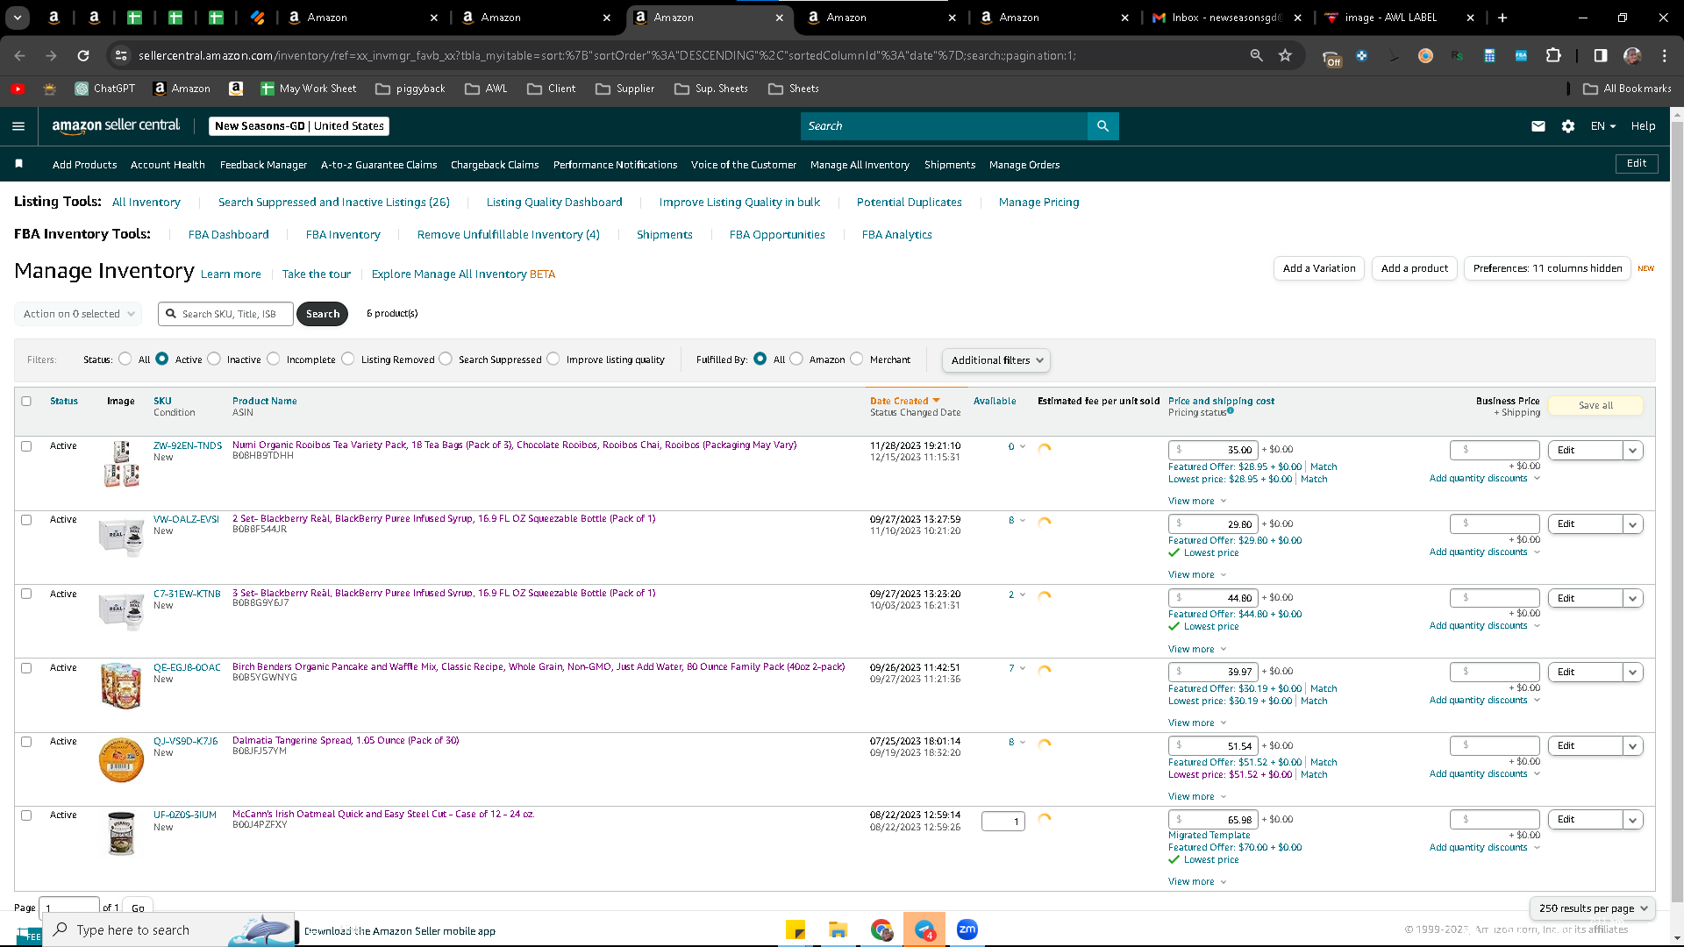Open Edit dropdown arrow for Numi Rooibos Tea

click(1633, 451)
